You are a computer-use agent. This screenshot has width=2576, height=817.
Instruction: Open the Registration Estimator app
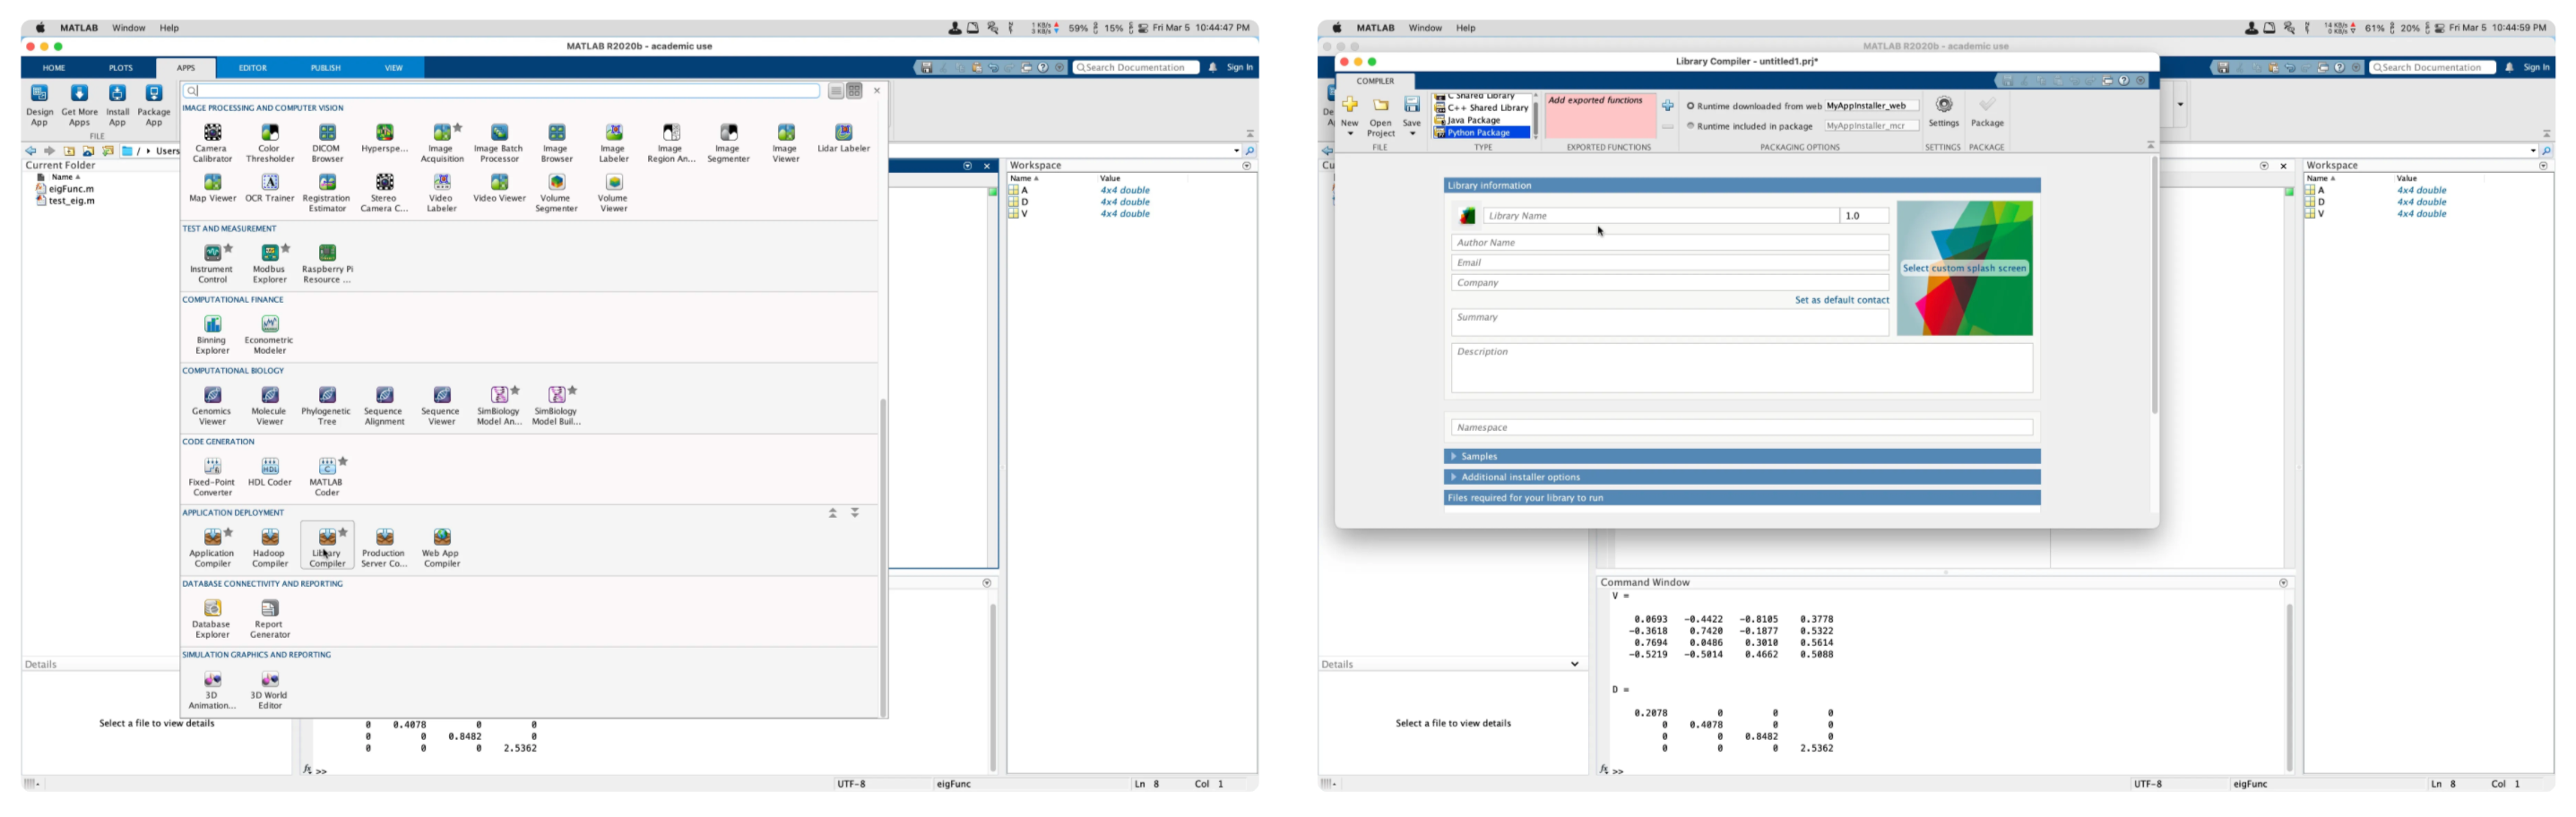327,192
